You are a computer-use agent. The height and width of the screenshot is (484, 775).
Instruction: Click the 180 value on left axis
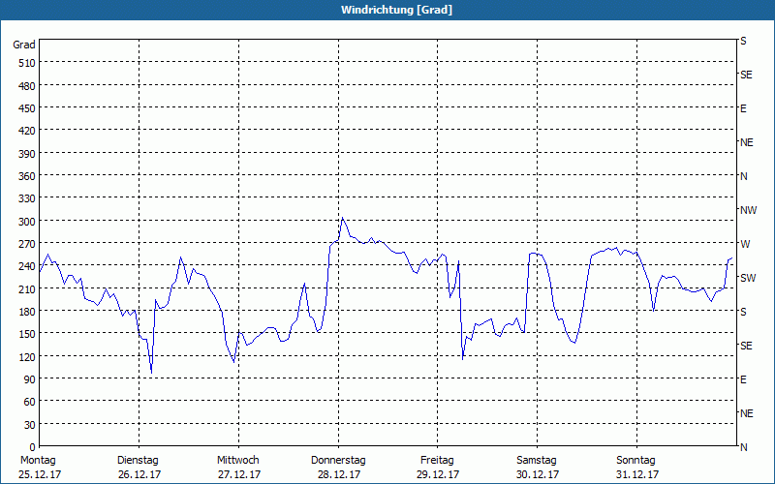click(27, 312)
